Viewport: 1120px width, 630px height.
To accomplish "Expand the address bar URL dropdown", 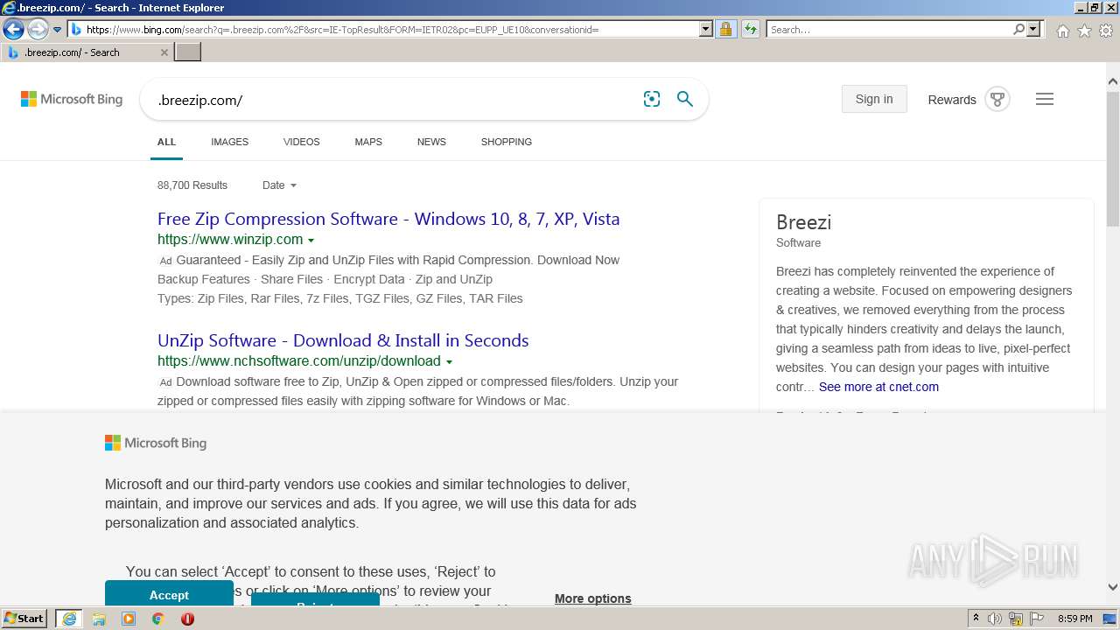I will point(706,29).
